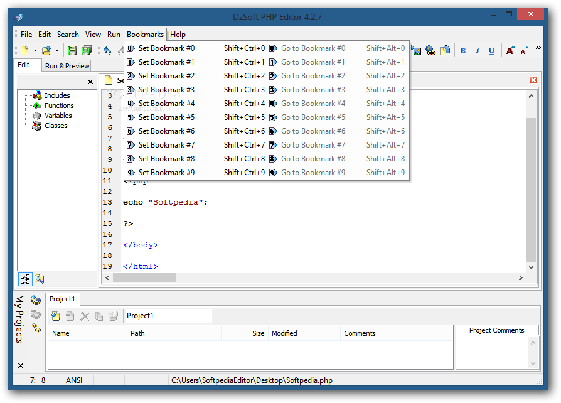Click the Bold B formatting icon

point(463,51)
